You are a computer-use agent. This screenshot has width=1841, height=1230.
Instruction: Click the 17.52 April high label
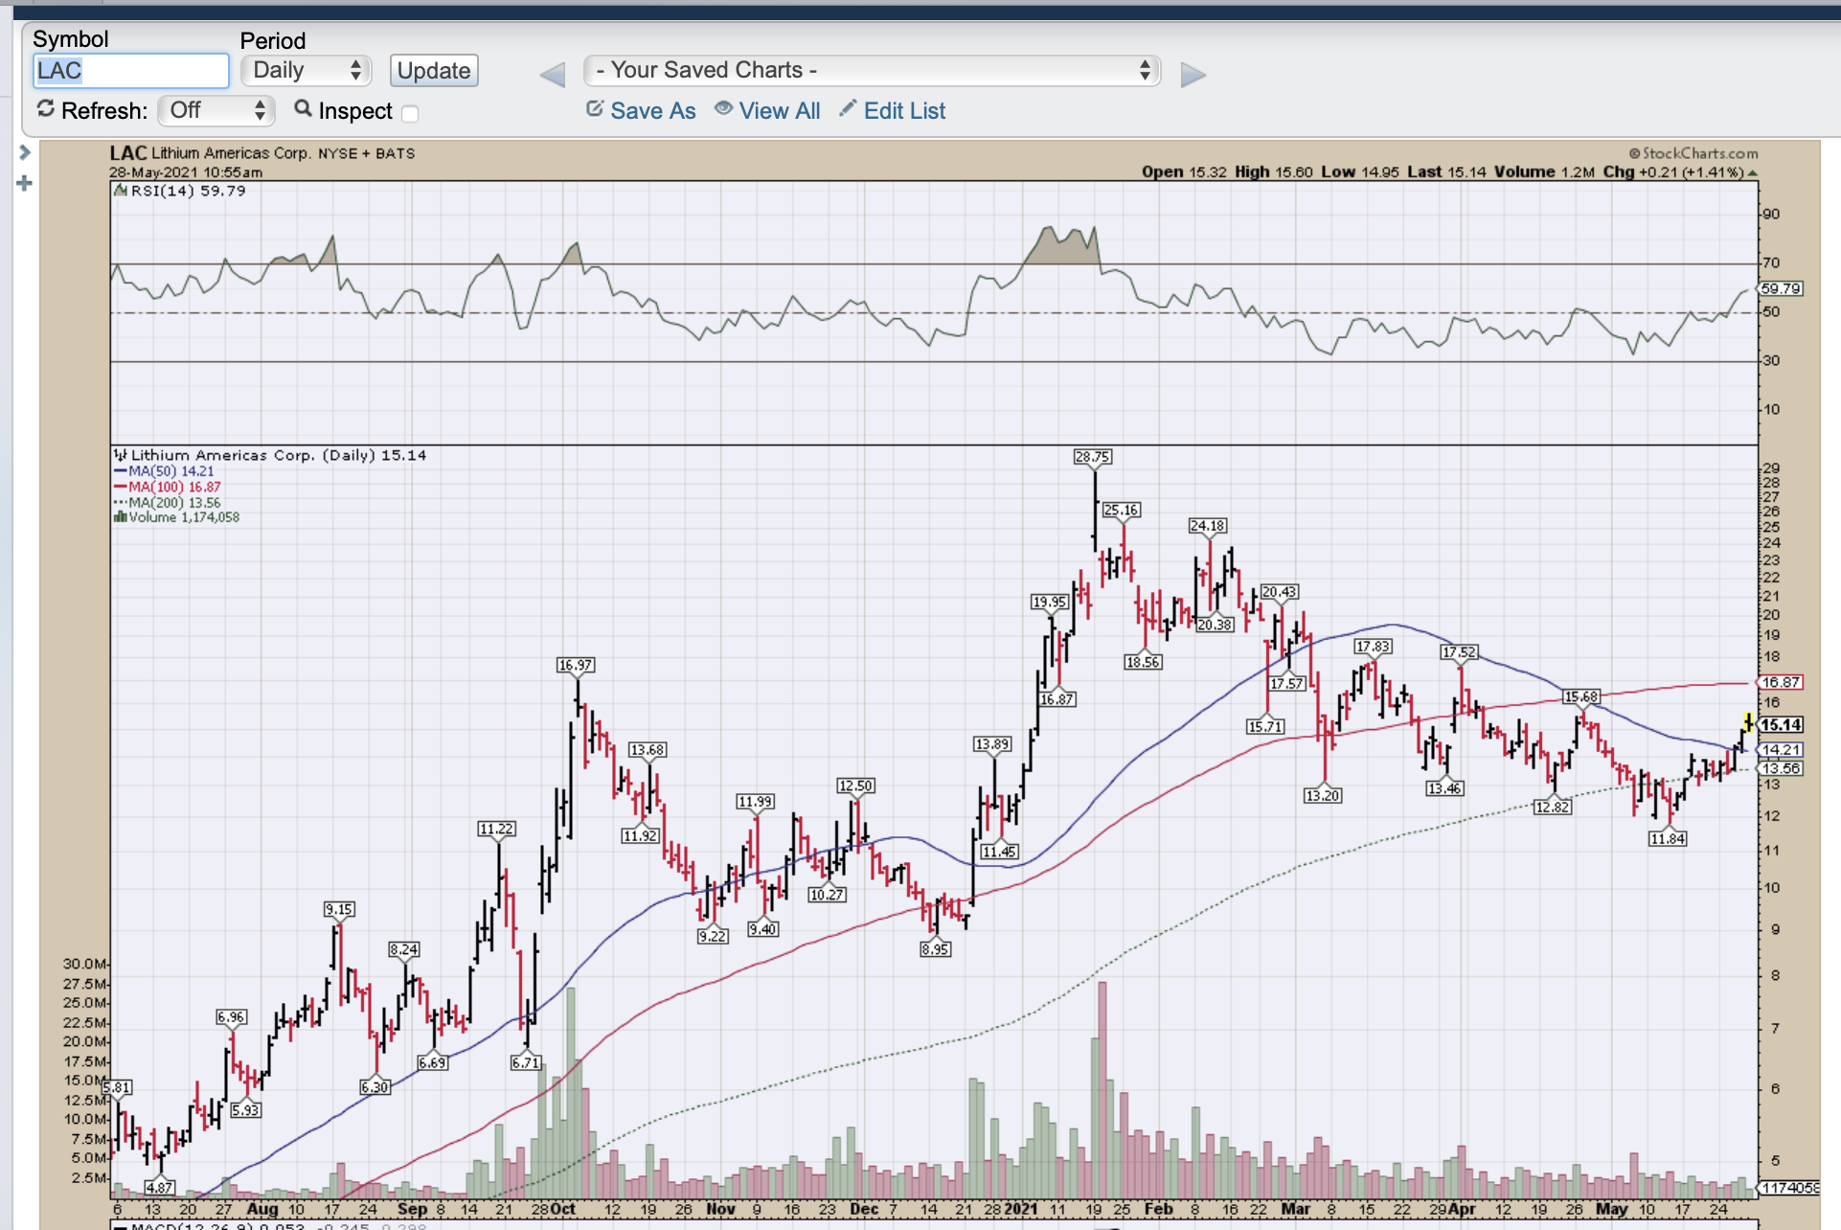(1459, 652)
